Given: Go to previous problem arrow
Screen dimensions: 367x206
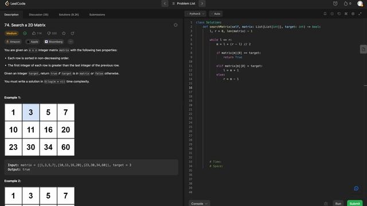Looking at the screenshot, I should point(165,3).
